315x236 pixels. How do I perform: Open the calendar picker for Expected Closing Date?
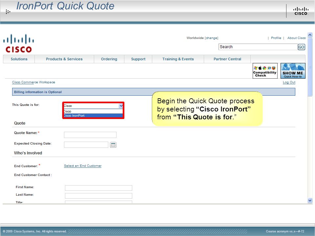pos(113,145)
